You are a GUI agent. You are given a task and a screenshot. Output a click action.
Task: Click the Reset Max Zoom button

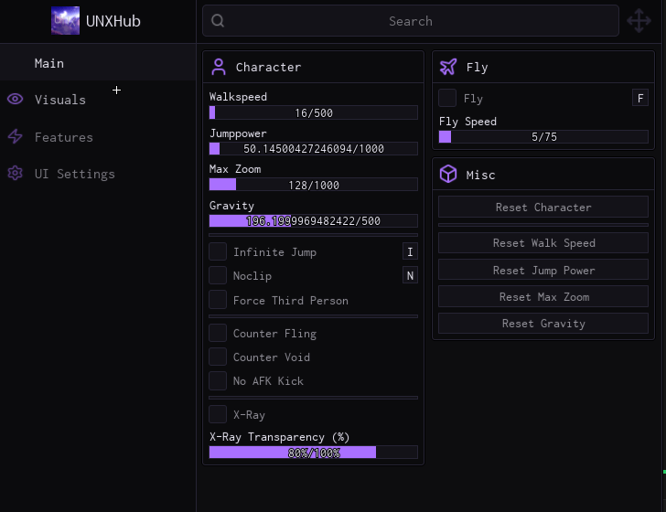543,297
